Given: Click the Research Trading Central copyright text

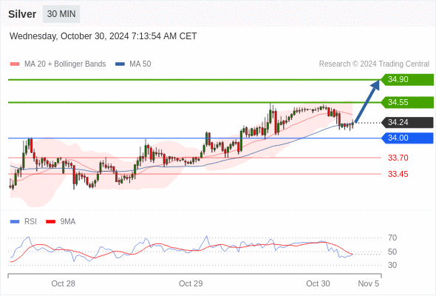Looking at the screenshot, I should pos(374,64).
